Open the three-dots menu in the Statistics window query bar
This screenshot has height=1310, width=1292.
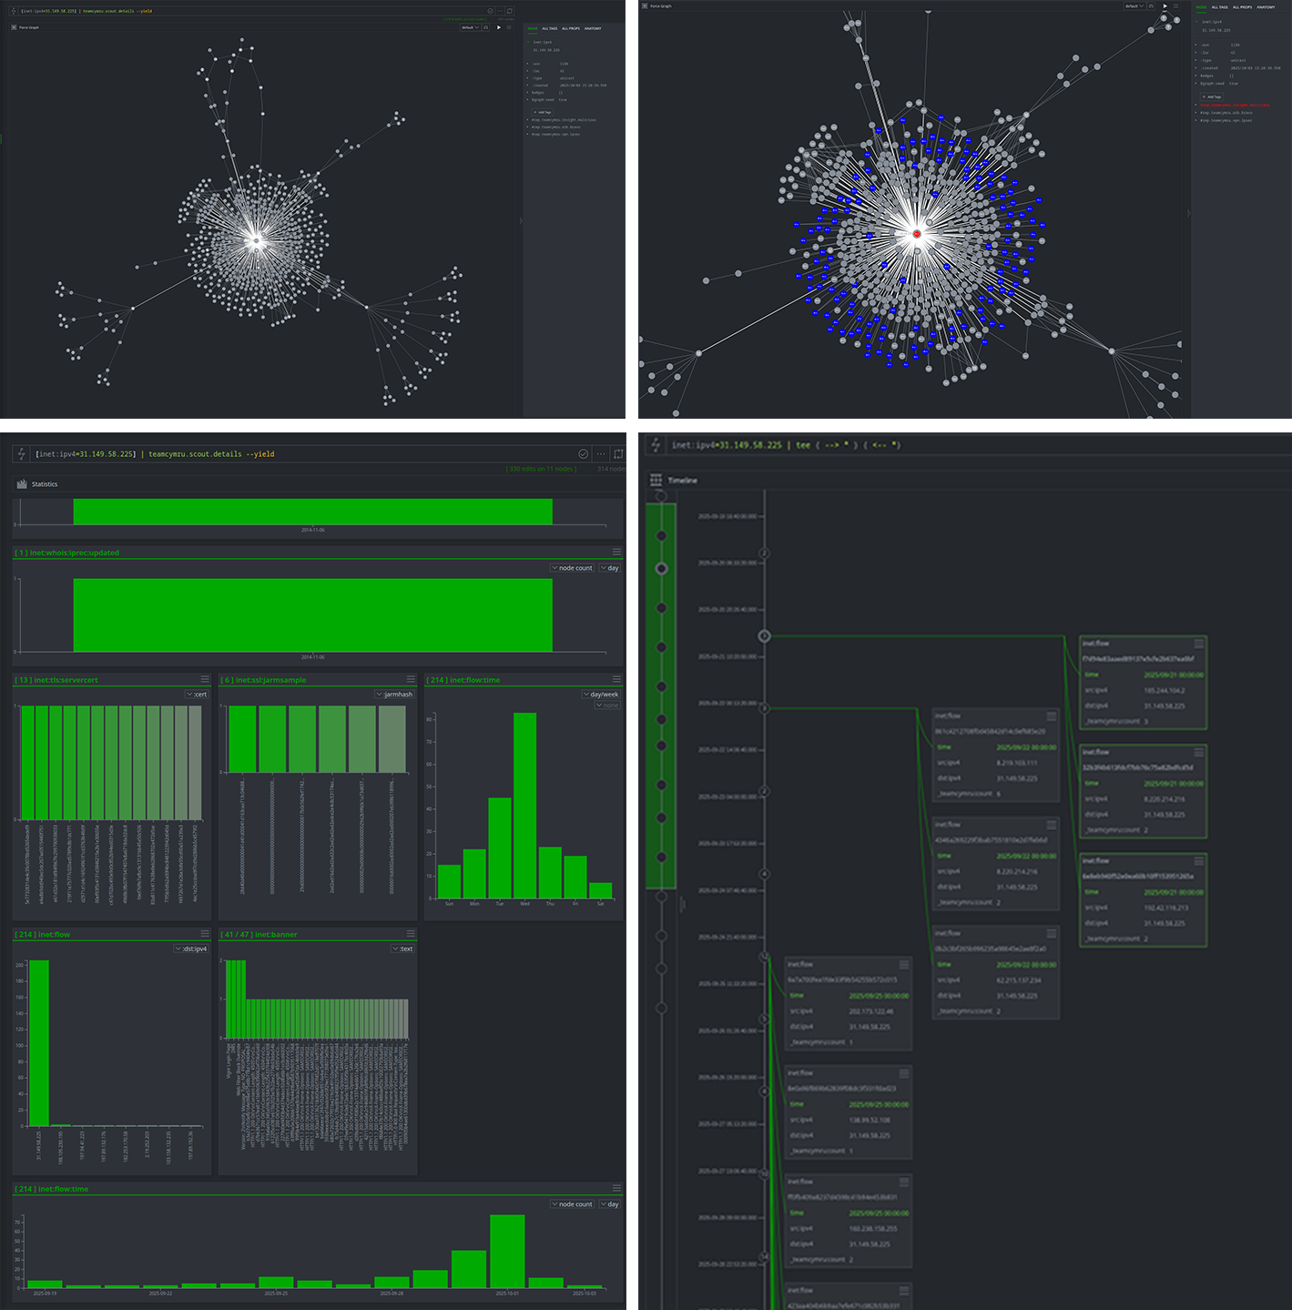(x=601, y=453)
